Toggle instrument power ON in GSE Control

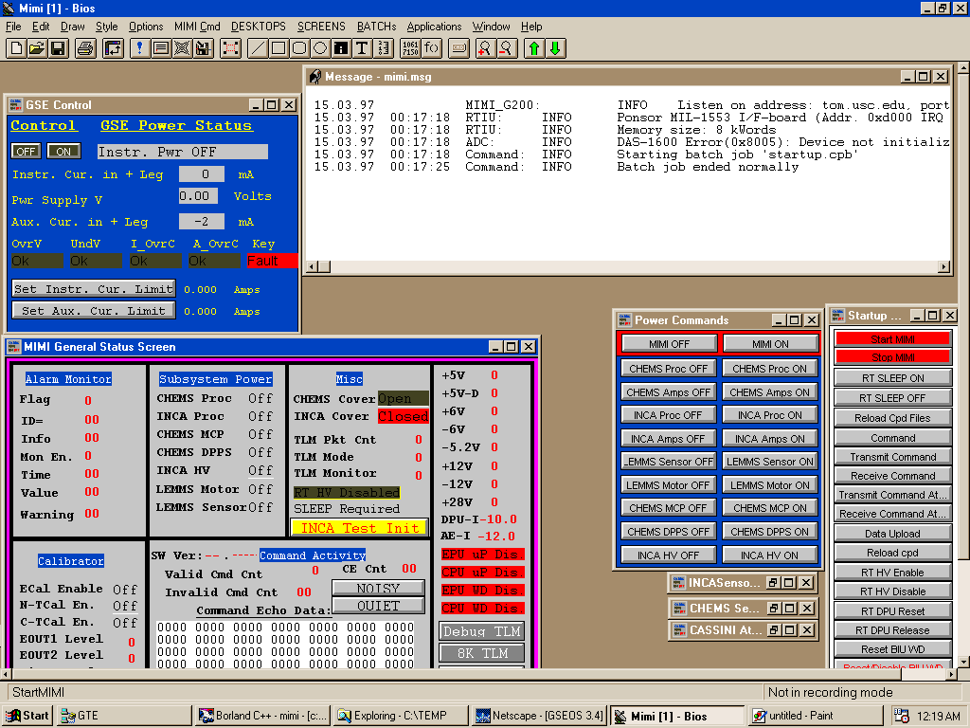[63, 152]
